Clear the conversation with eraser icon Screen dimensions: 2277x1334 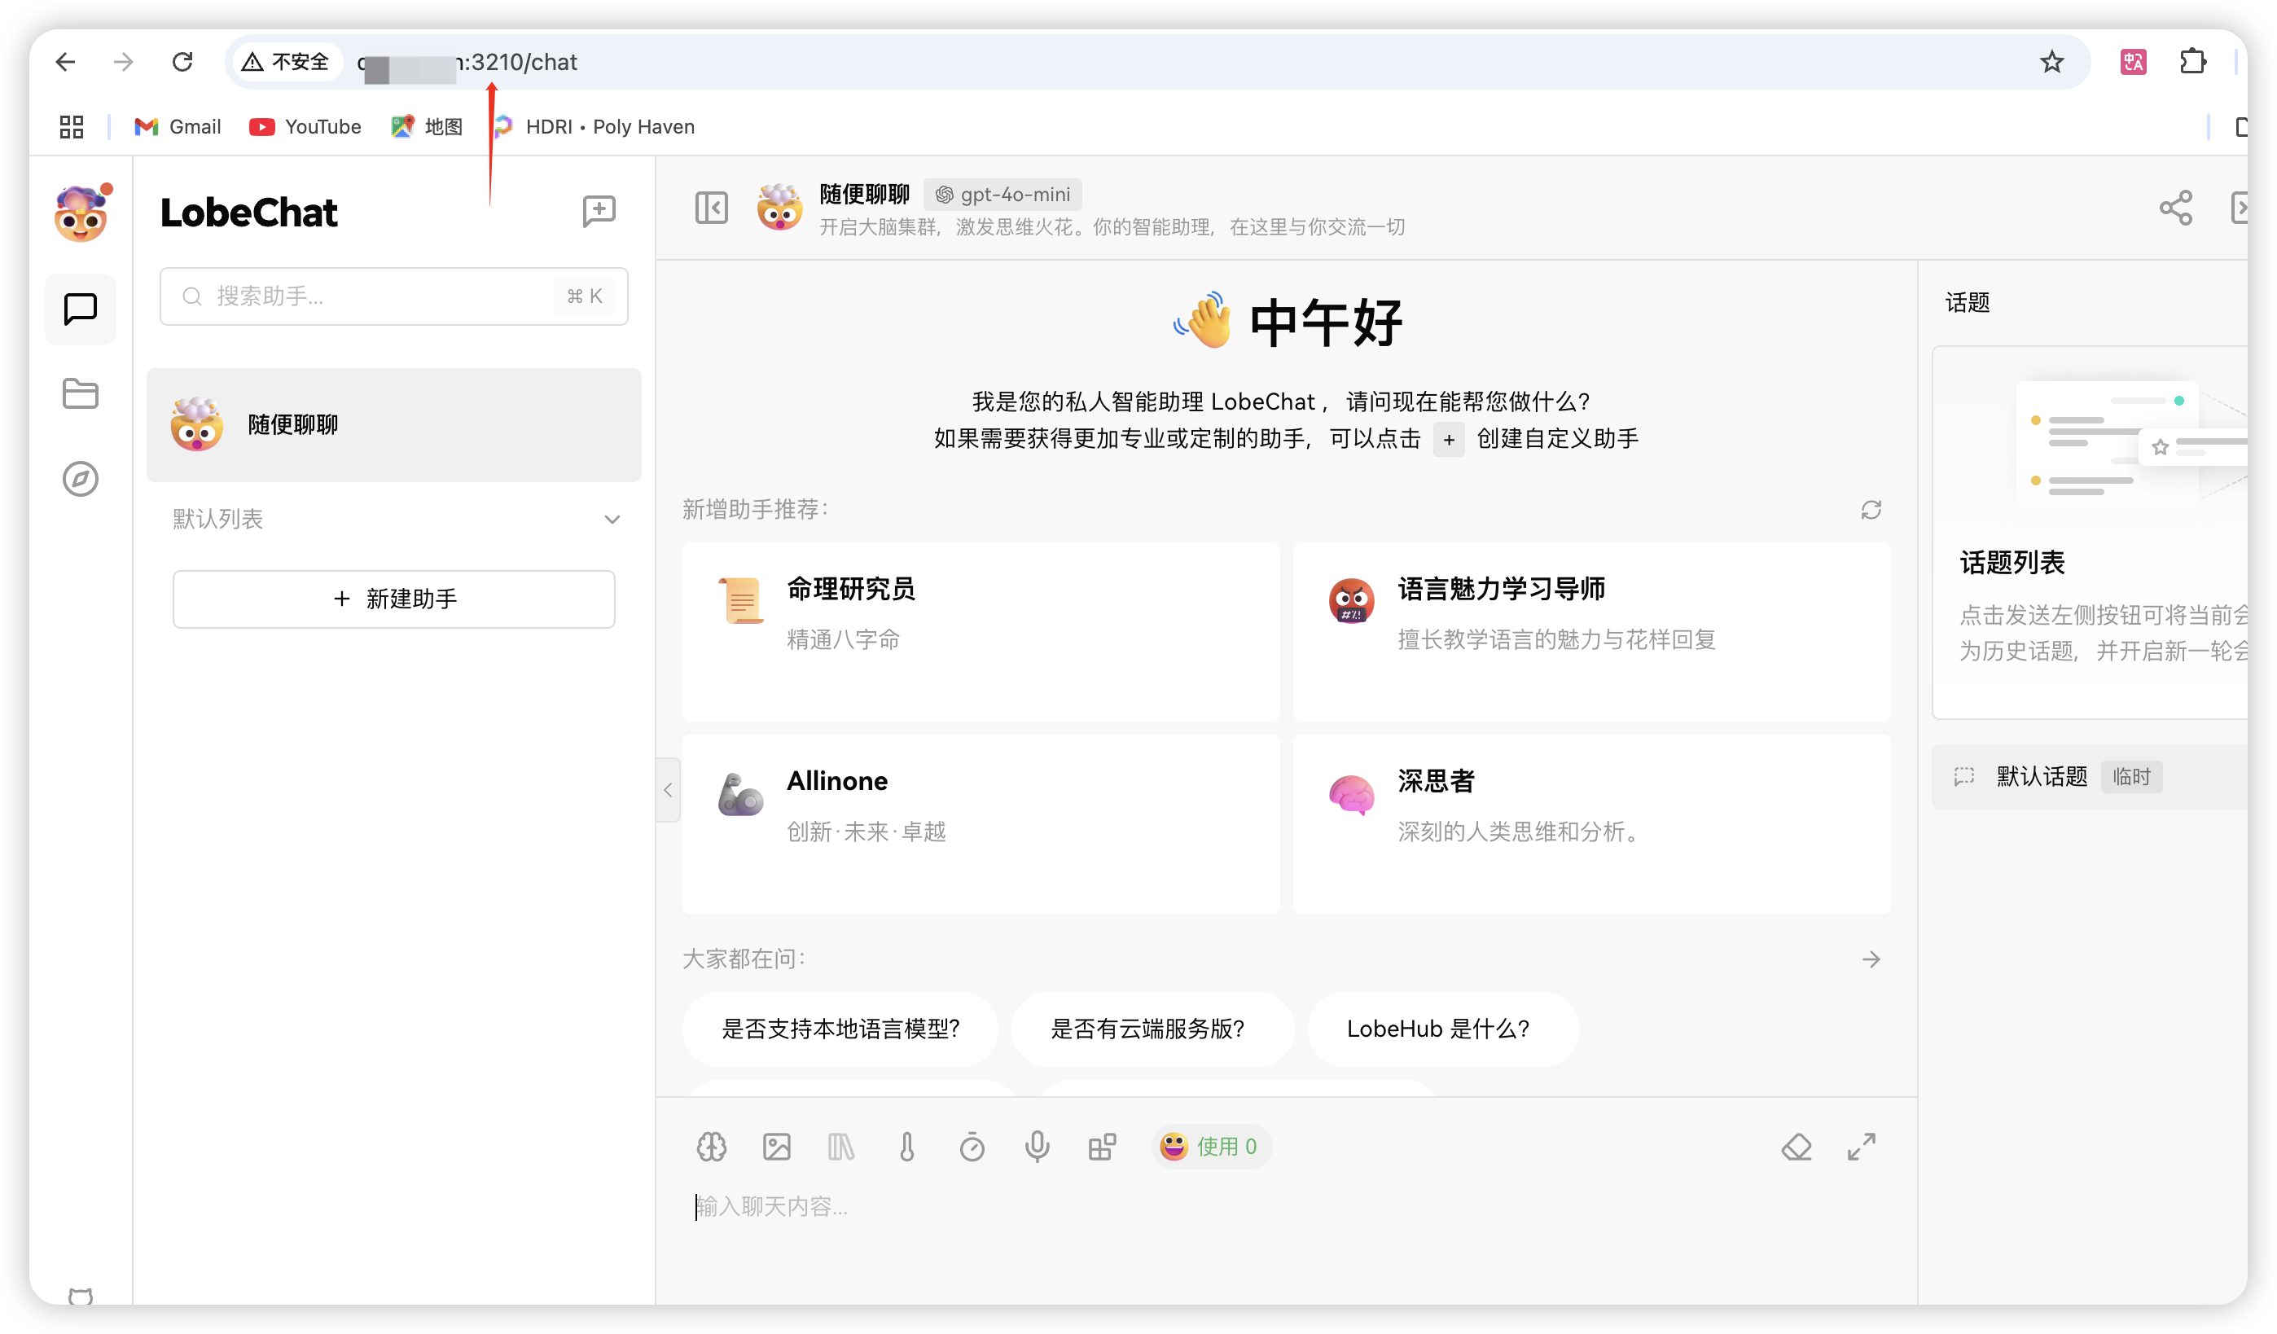click(1797, 1148)
